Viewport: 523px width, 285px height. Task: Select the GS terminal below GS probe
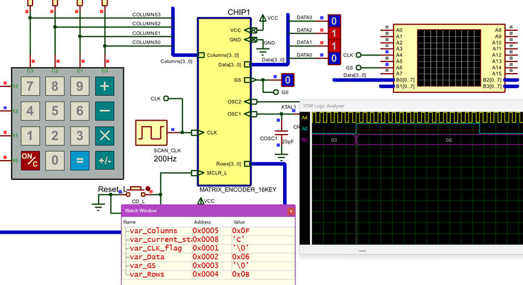(x=276, y=92)
